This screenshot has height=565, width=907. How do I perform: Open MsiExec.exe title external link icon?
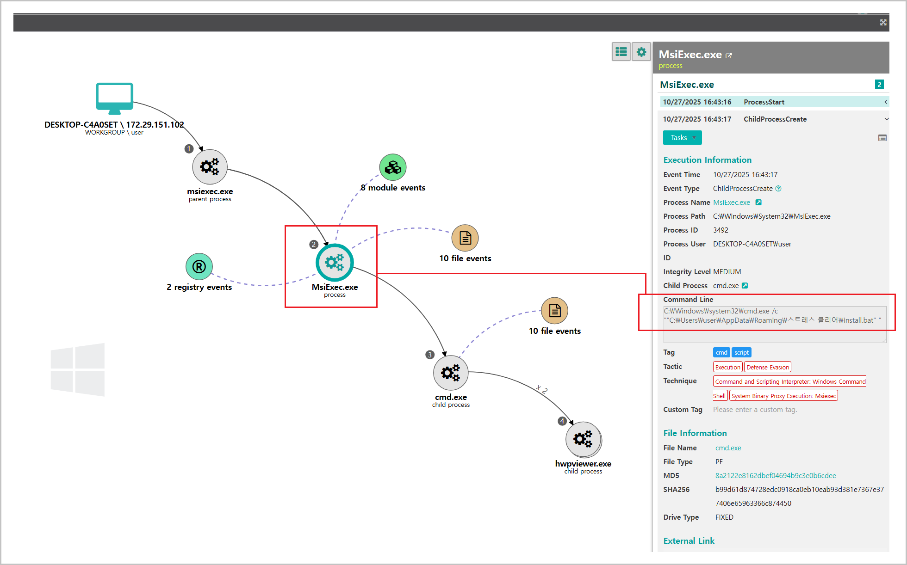729,56
